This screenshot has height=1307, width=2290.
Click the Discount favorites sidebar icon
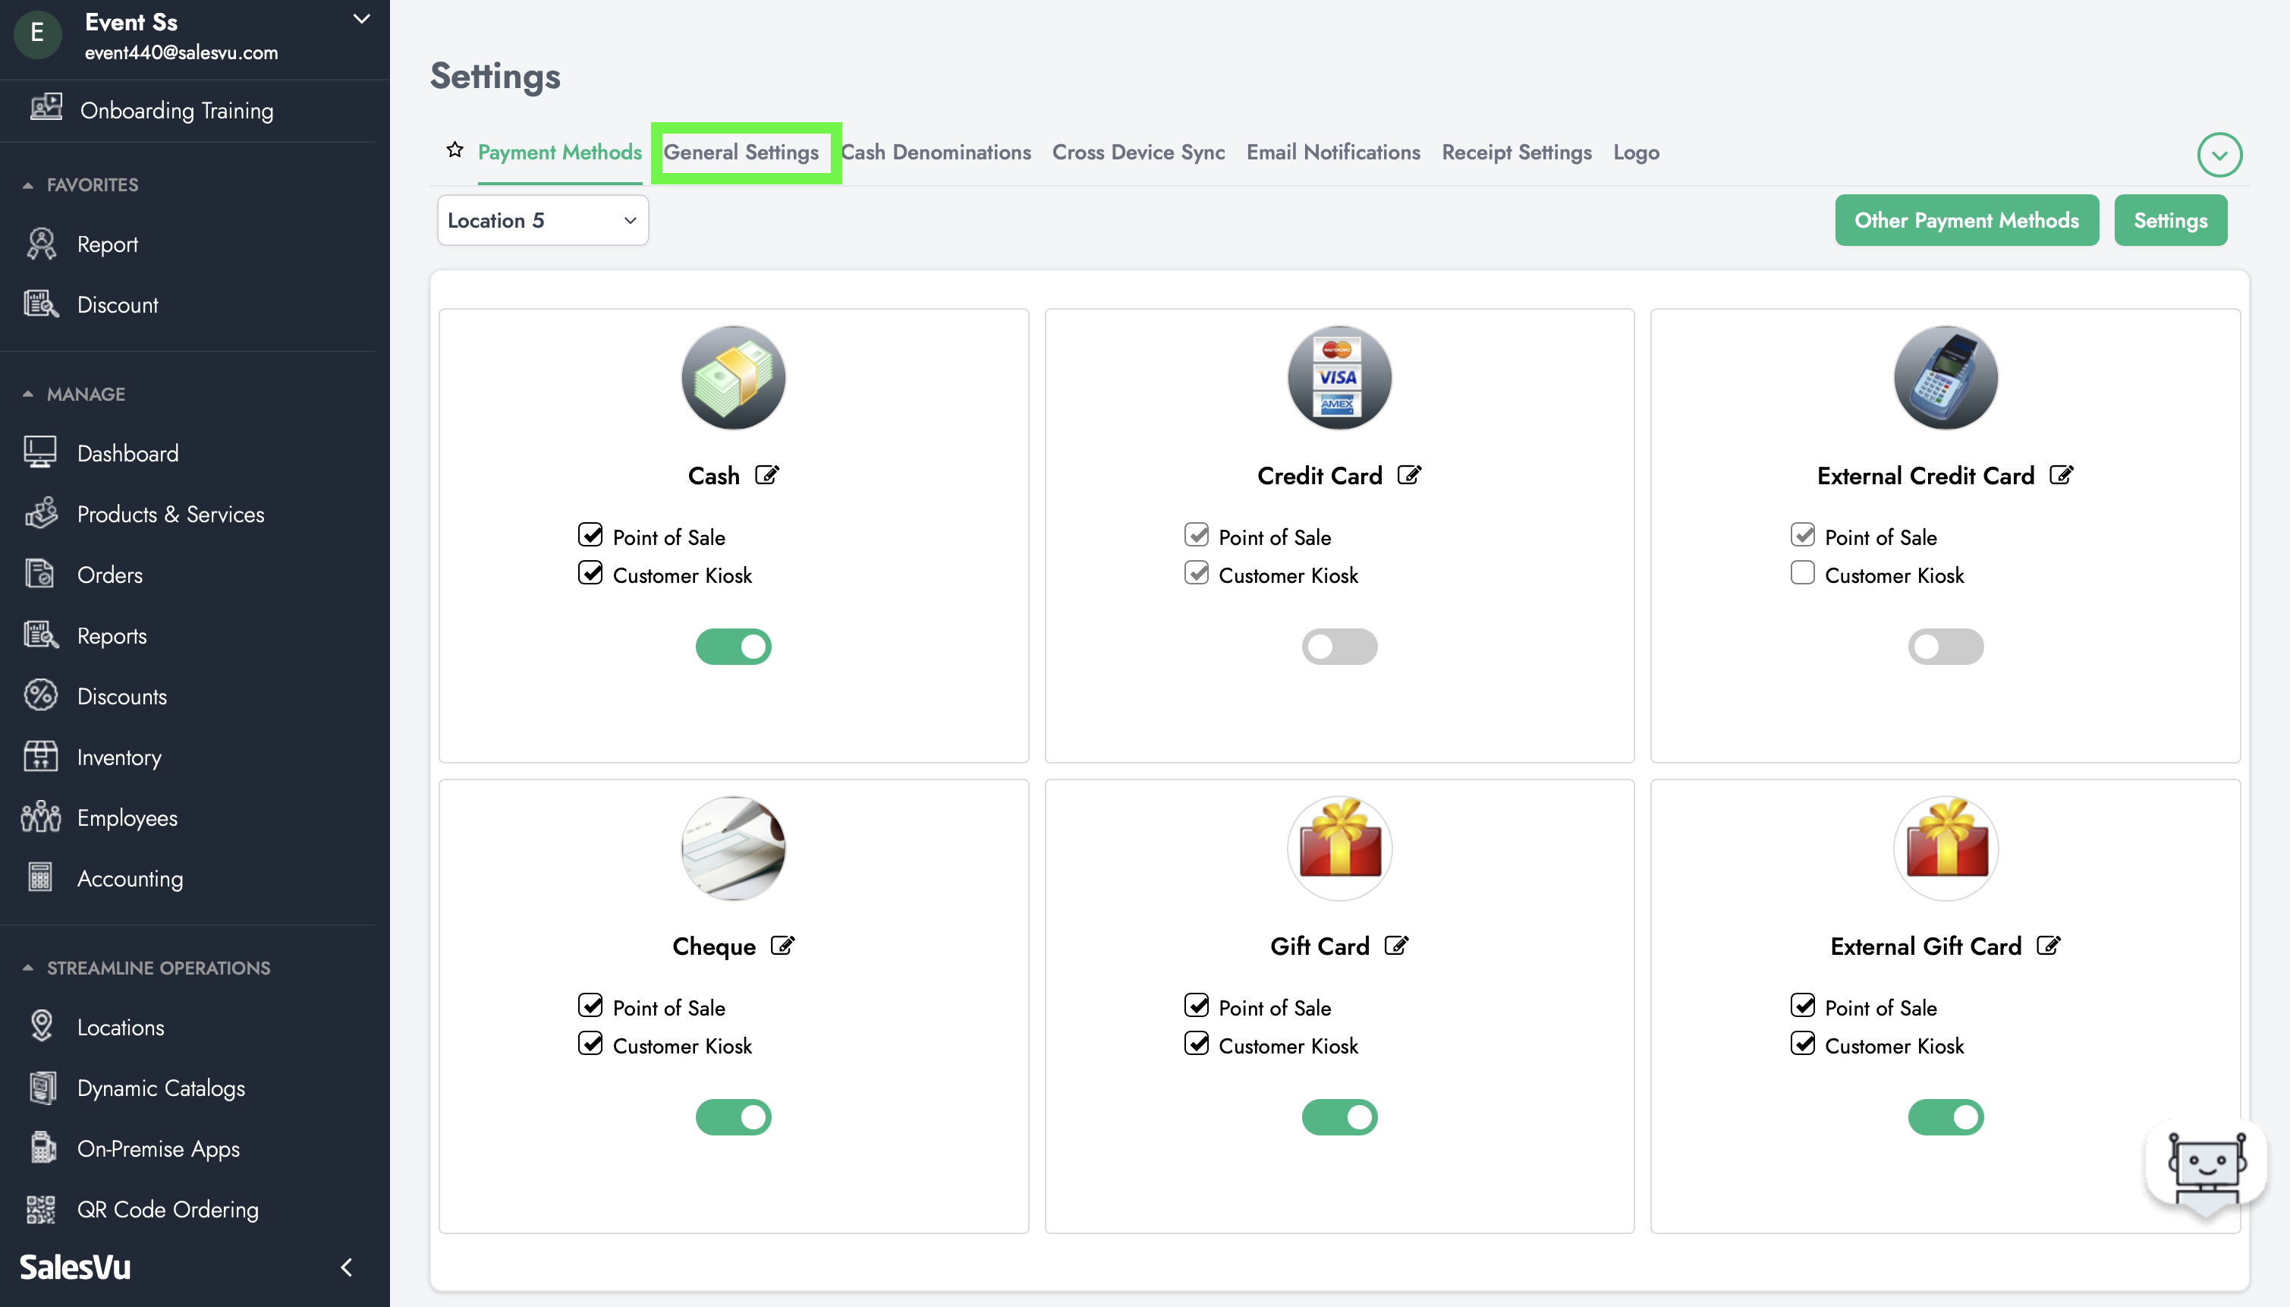coord(42,304)
